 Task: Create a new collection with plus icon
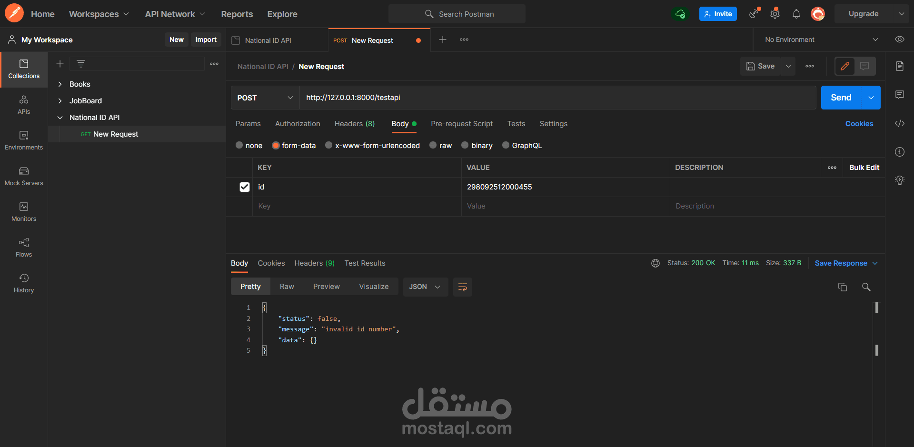tap(60, 64)
